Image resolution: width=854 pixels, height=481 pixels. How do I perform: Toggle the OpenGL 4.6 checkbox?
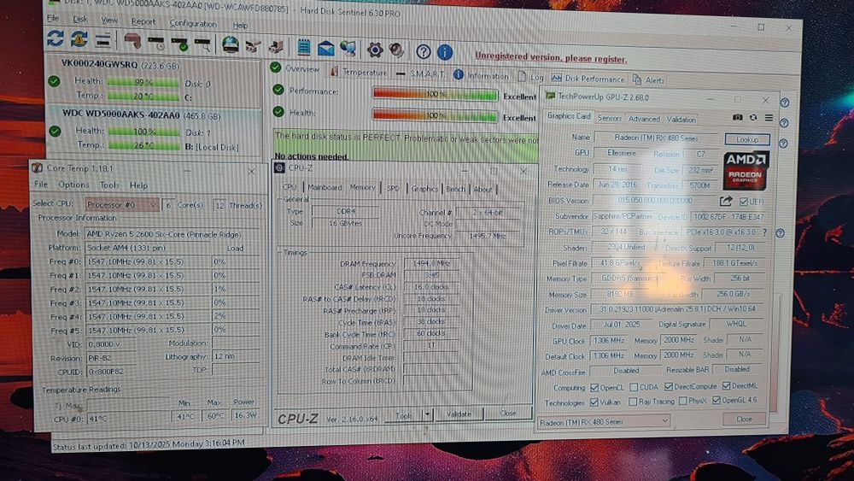(717, 401)
